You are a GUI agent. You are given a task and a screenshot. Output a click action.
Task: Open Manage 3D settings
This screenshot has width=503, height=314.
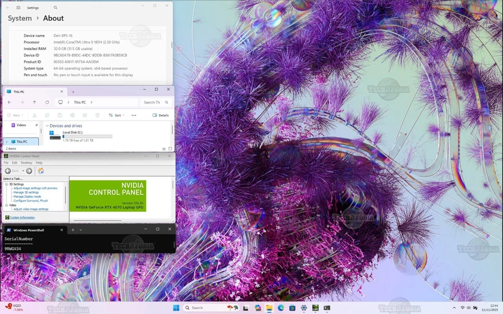pos(26,193)
